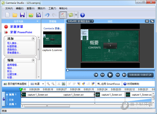157x114 pixels.
Task: Open 时间轴帮助 timeline help
Action: [131, 84]
